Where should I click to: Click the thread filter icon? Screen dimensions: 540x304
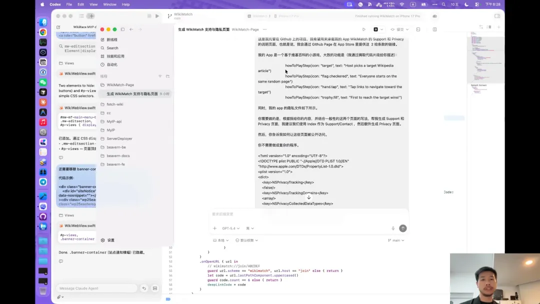click(160, 76)
